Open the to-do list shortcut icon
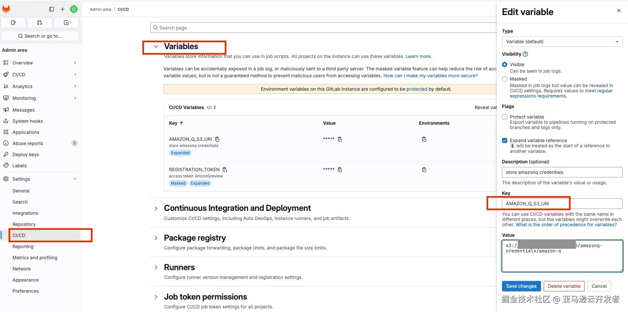The image size is (628, 312). (66, 23)
